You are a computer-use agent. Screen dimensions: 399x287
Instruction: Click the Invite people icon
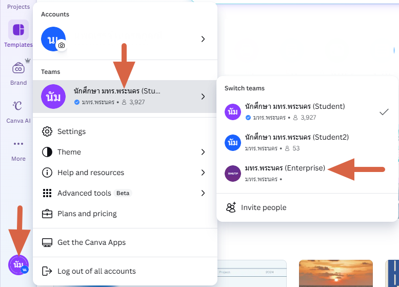(x=231, y=207)
